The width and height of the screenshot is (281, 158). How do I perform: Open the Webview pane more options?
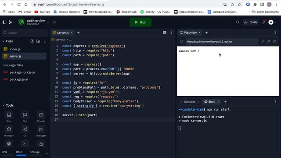click(x=276, y=32)
